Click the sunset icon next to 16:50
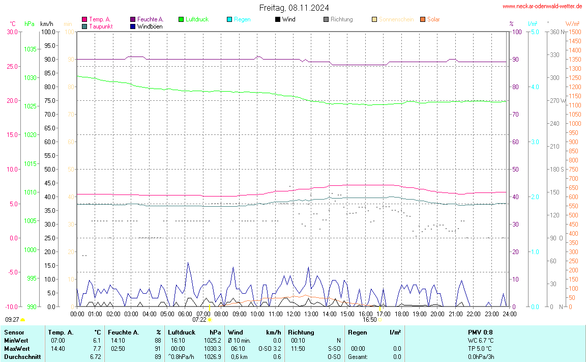Viewport: 586px width, 362px height. click(x=380, y=320)
